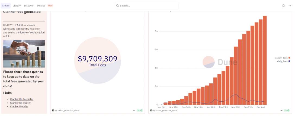Click the search magnifier icon

pos(117,6)
